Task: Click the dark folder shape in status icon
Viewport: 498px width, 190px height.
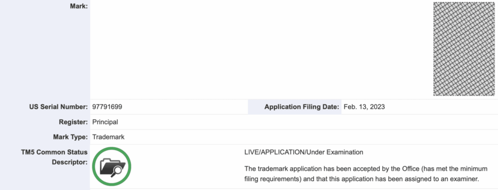Action: pos(110,166)
